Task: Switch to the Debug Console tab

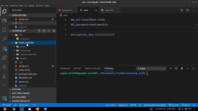Action: tap(93, 68)
